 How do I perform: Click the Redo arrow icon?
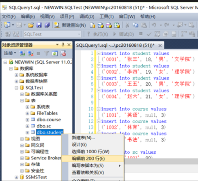coord(167,25)
